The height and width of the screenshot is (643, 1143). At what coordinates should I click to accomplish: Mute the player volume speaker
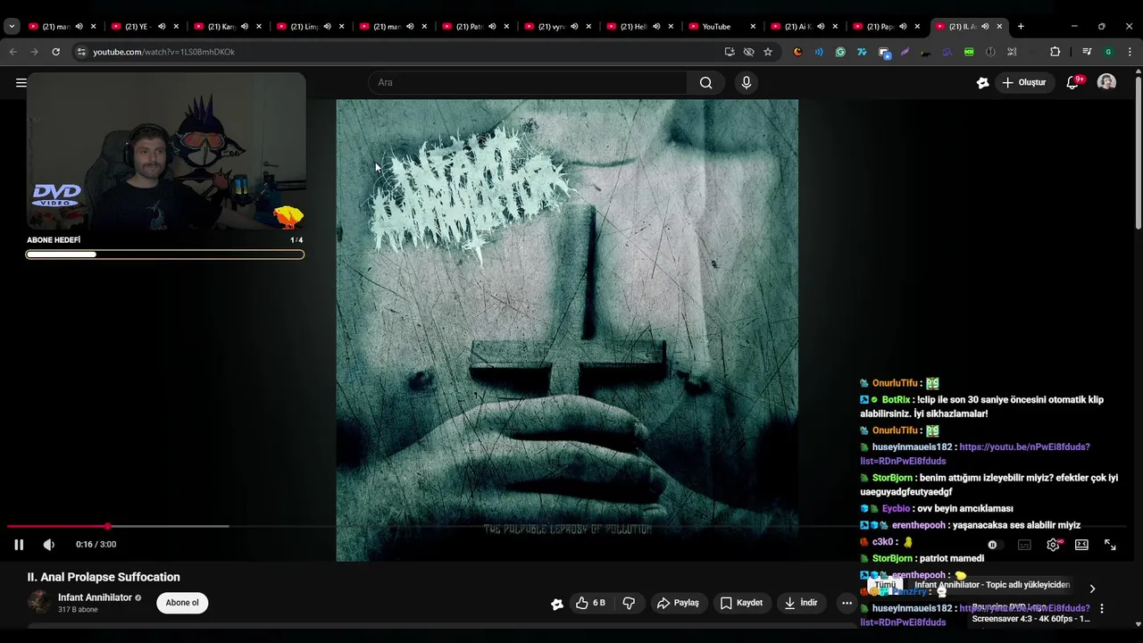coord(49,545)
